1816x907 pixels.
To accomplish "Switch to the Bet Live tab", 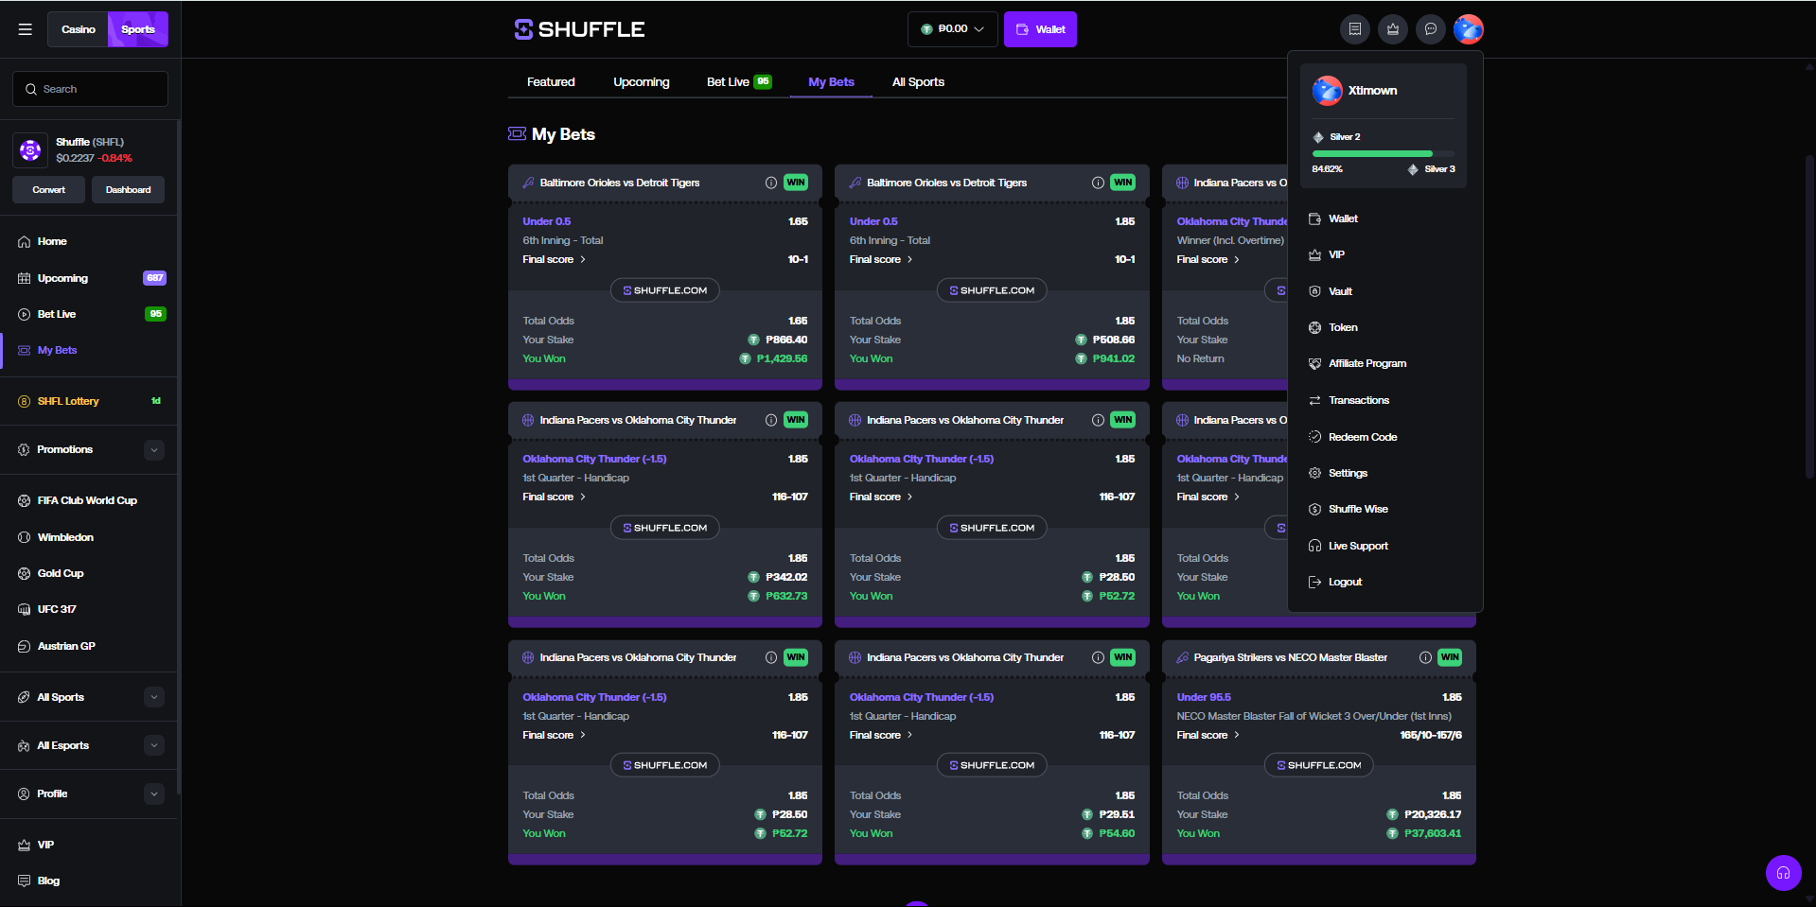I will pos(739,82).
